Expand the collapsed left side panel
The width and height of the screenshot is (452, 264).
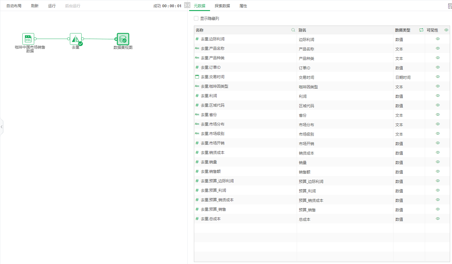(x=2, y=126)
